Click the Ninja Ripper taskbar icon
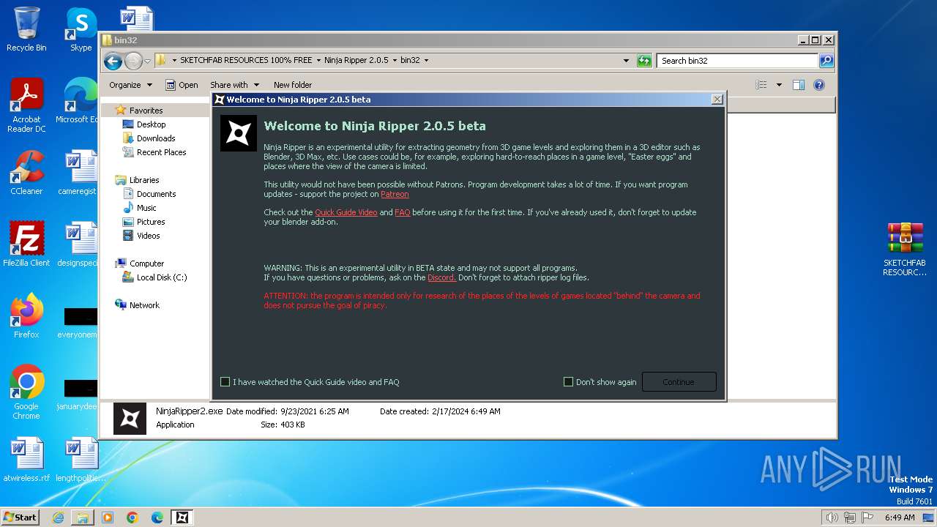 tap(182, 517)
